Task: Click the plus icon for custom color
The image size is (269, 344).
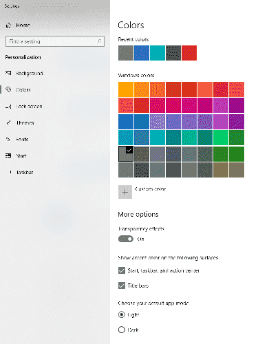Action: (x=125, y=192)
